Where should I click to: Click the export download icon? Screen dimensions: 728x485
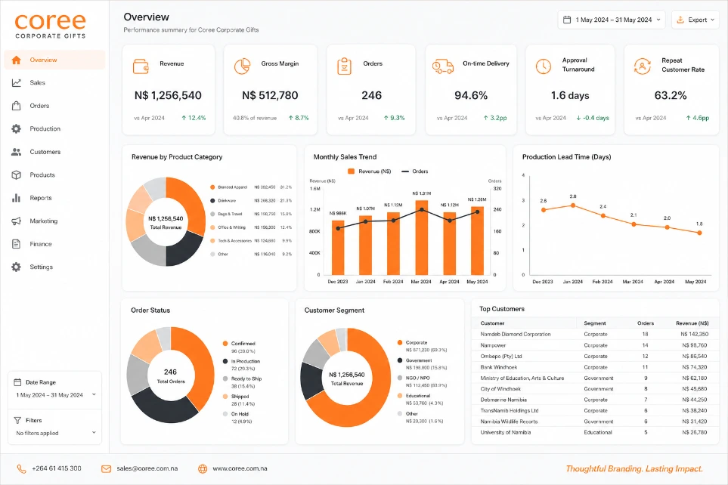pos(680,20)
